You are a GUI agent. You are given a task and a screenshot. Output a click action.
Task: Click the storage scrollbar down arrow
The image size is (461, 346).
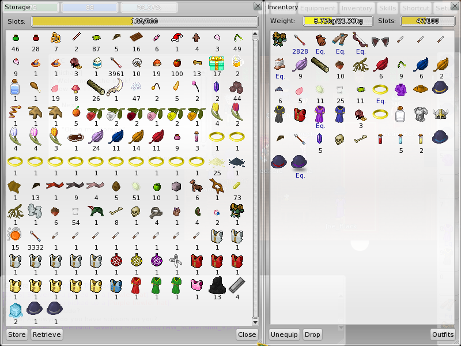pos(255,322)
